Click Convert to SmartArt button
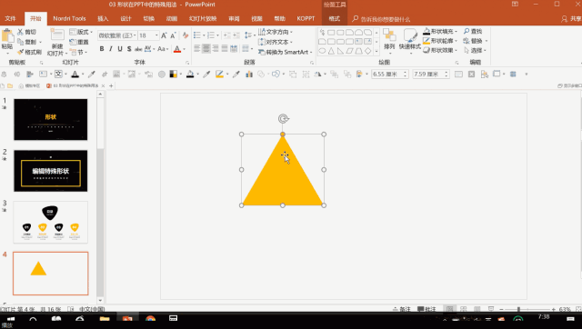This screenshot has height=329, width=582. point(285,53)
